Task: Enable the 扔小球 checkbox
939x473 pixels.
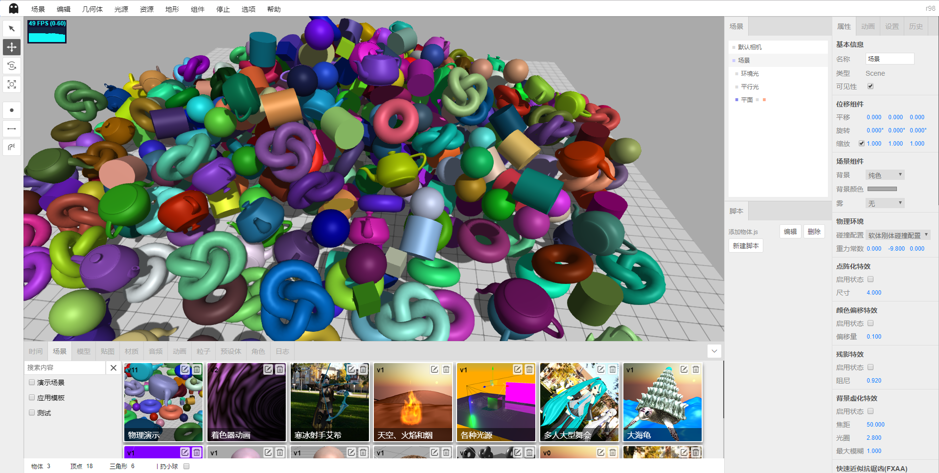Action: click(x=186, y=466)
